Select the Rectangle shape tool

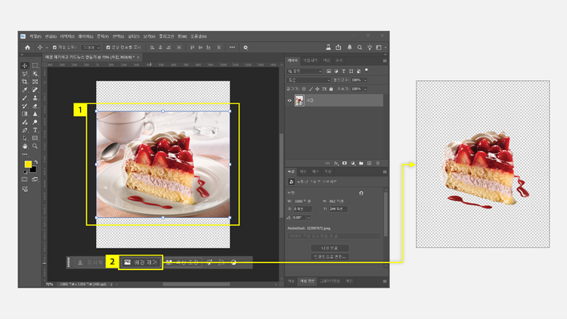pos(35,138)
